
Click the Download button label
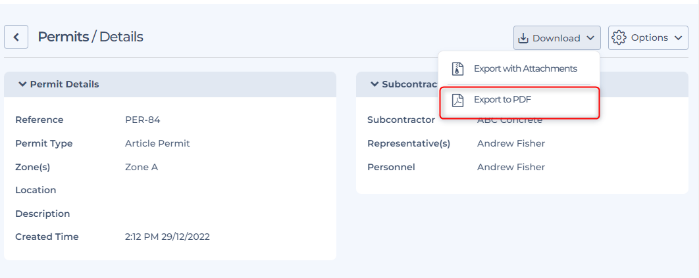pyautogui.click(x=556, y=38)
